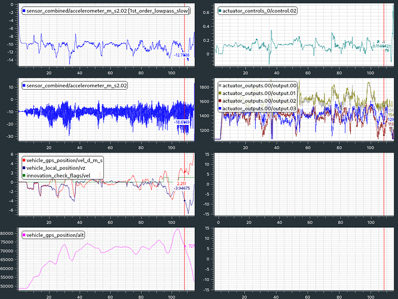
Task: Click the navy swatch for vehicle_local_position/vz
Action: [24, 168]
